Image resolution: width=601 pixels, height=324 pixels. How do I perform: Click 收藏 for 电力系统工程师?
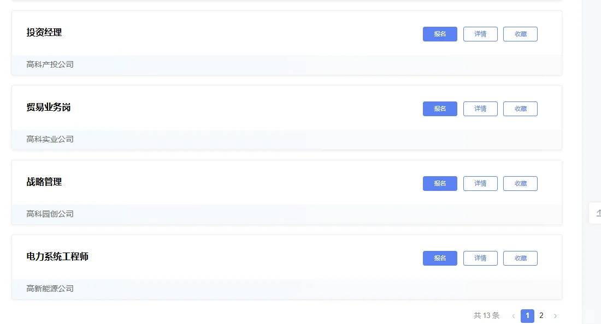tap(520, 258)
